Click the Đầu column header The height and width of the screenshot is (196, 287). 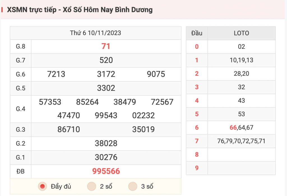tap(197, 33)
